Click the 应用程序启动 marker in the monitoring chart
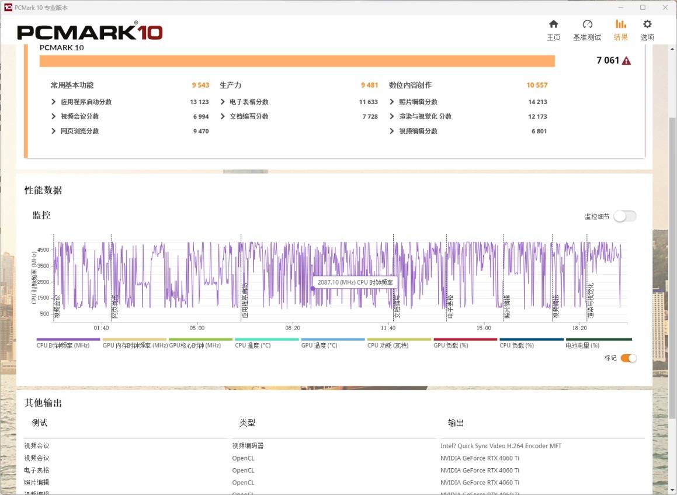Image resolution: width=677 pixels, height=495 pixels. 245,300
